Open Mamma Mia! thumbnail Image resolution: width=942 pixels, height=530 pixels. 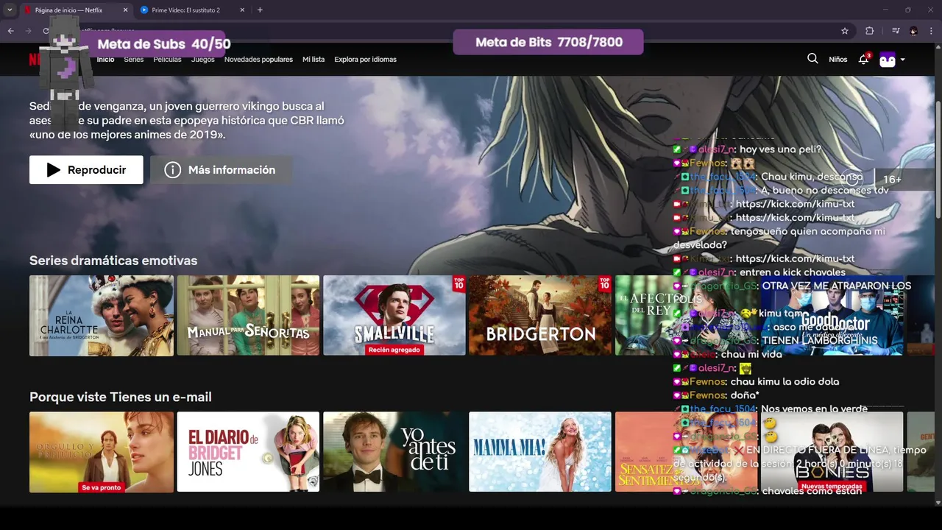point(540,452)
